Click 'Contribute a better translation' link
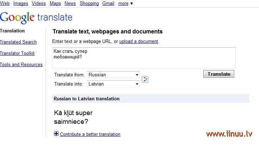The image size is (259, 145). (x=90, y=134)
